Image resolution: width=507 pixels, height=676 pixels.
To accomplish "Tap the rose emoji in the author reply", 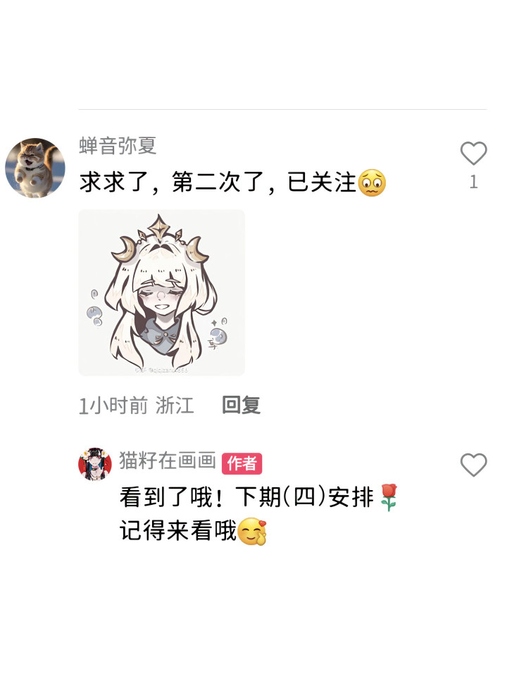I will click(x=389, y=497).
